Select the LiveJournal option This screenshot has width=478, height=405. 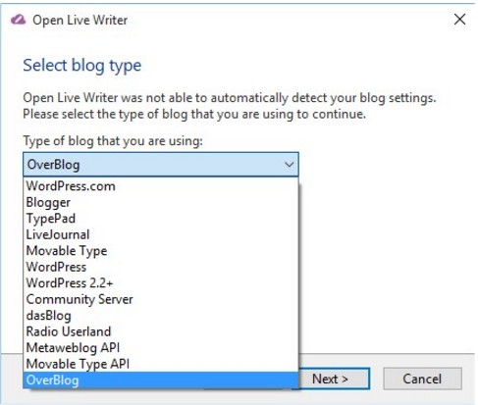click(x=161, y=234)
